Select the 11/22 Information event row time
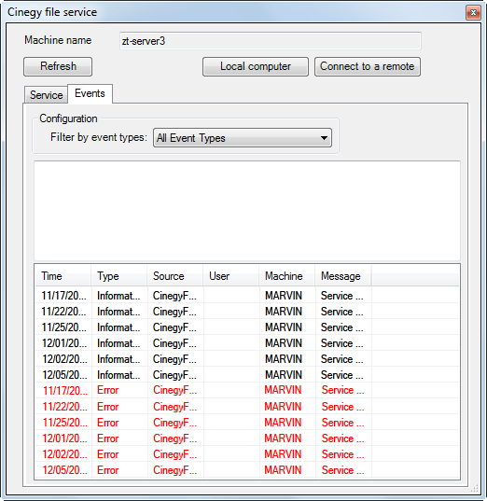 point(64,312)
